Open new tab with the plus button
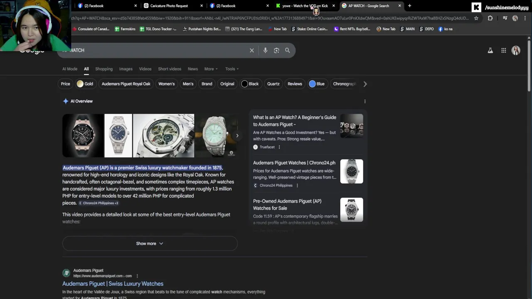Viewport: 532px width, 299px height. coord(409,6)
